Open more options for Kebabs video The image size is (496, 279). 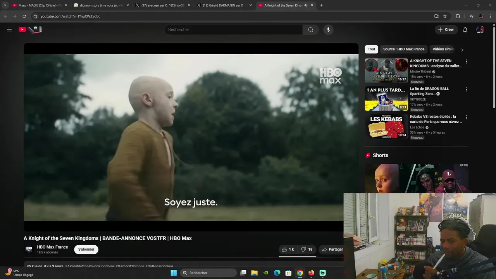(466, 117)
